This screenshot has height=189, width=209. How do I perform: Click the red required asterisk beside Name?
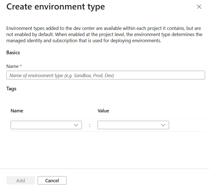[x=21, y=66]
